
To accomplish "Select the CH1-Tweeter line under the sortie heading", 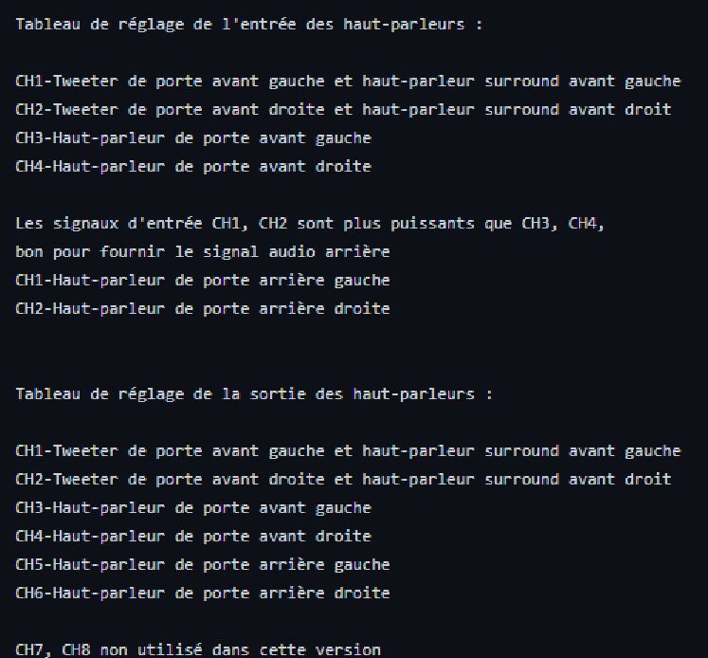I will (347, 451).
